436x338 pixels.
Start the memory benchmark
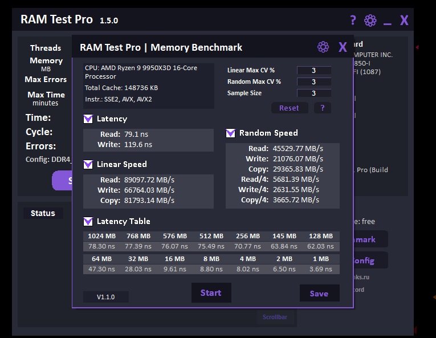211,293
